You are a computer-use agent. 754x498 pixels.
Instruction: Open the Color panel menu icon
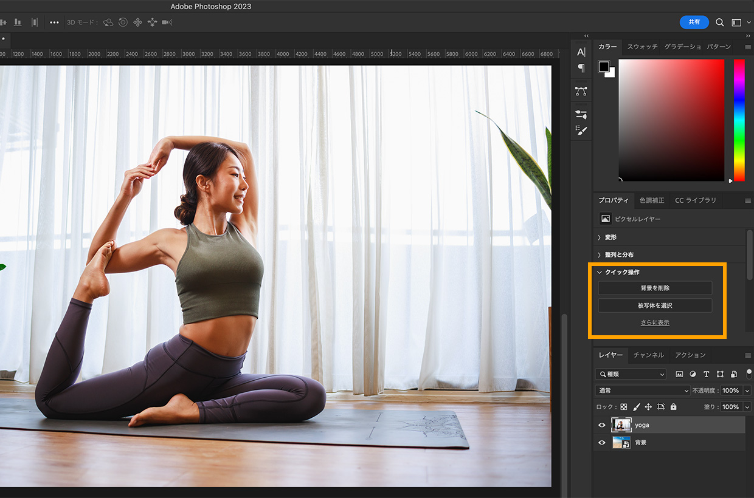point(747,47)
